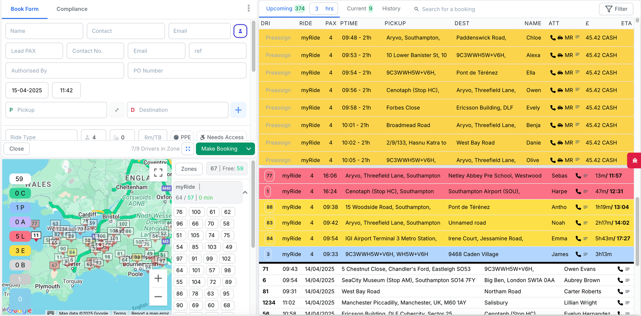641x316 pixels.
Task: Open Make Booking dropdown arrow
Action: (x=249, y=149)
